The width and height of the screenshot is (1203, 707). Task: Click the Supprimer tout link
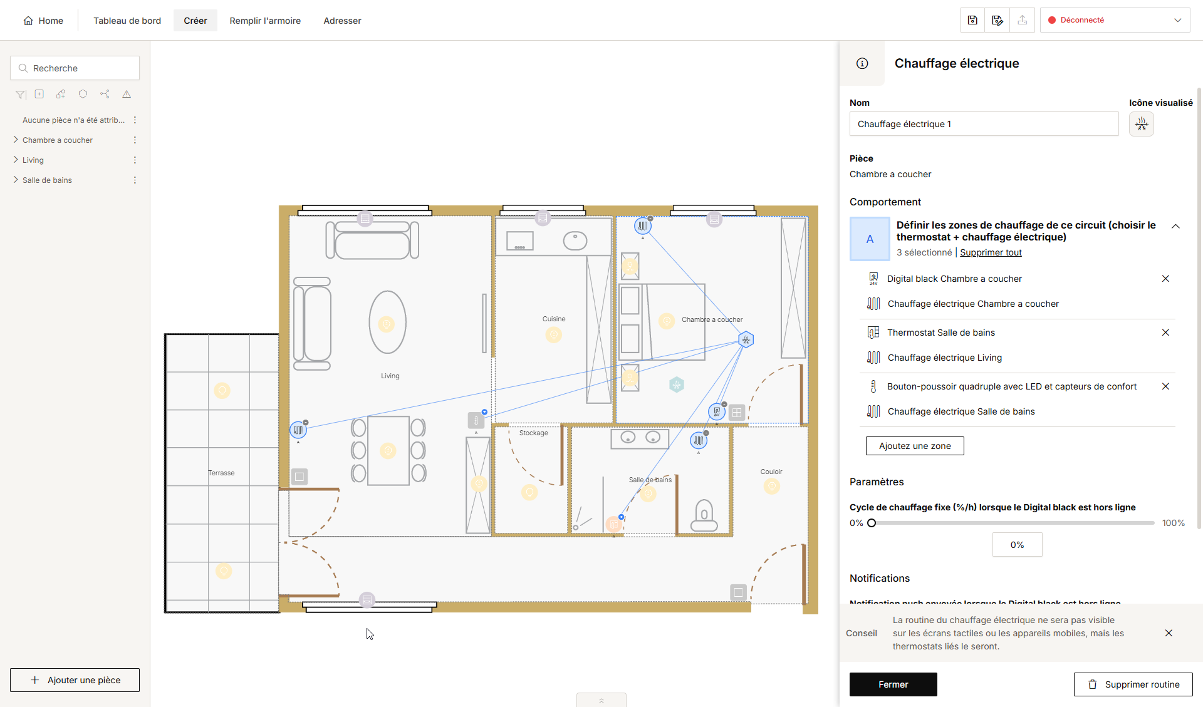(991, 252)
